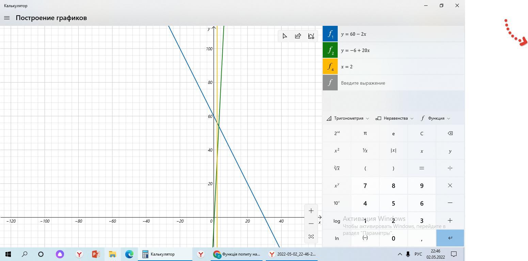
Task: Zoom out of the graph
Action: click(x=311, y=223)
